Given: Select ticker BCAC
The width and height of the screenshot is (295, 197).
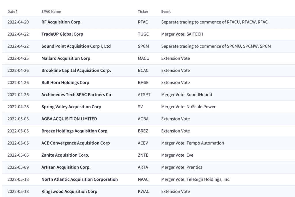Looking at the screenshot, I should [143, 70].
